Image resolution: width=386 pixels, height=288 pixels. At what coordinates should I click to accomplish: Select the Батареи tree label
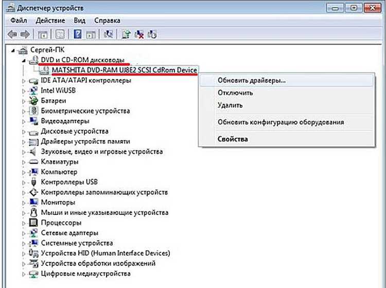pyautogui.click(x=54, y=101)
